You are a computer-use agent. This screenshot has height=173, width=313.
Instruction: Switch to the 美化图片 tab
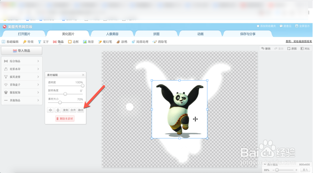[68, 34]
